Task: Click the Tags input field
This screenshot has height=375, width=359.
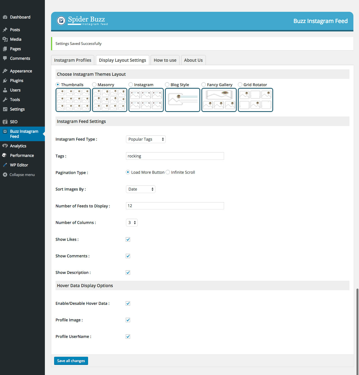Action: pos(175,156)
